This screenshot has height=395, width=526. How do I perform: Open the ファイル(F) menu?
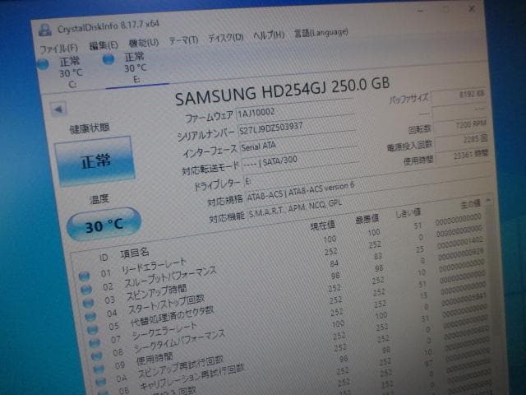click(x=58, y=49)
